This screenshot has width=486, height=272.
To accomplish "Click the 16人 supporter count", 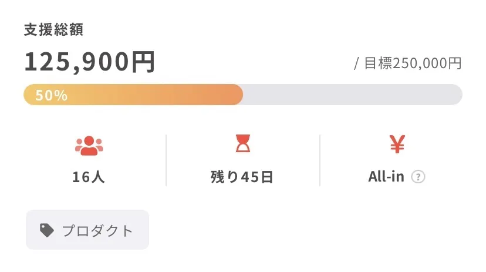I will pyautogui.click(x=89, y=177).
